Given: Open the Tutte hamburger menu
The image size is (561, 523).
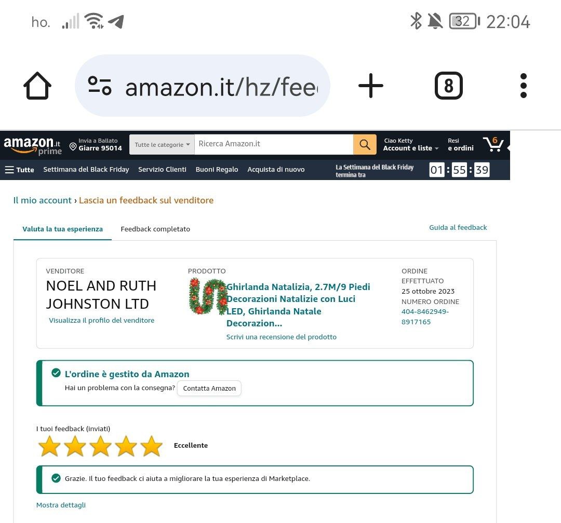Looking at the screenshot, I should click(20, 170).
